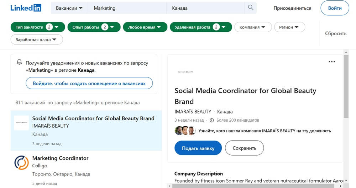Click the IMARAÏS BEAUTY company link in detail panel

coord(193,112)
